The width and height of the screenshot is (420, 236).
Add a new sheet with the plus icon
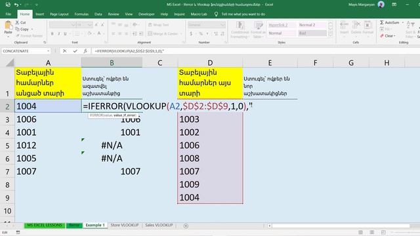186,226
